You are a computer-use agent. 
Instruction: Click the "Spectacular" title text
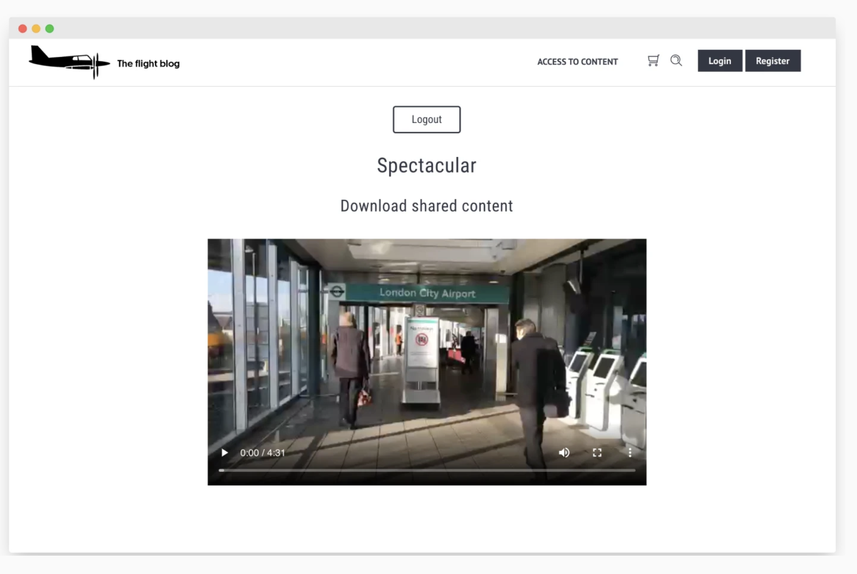(x=426, y=165)
